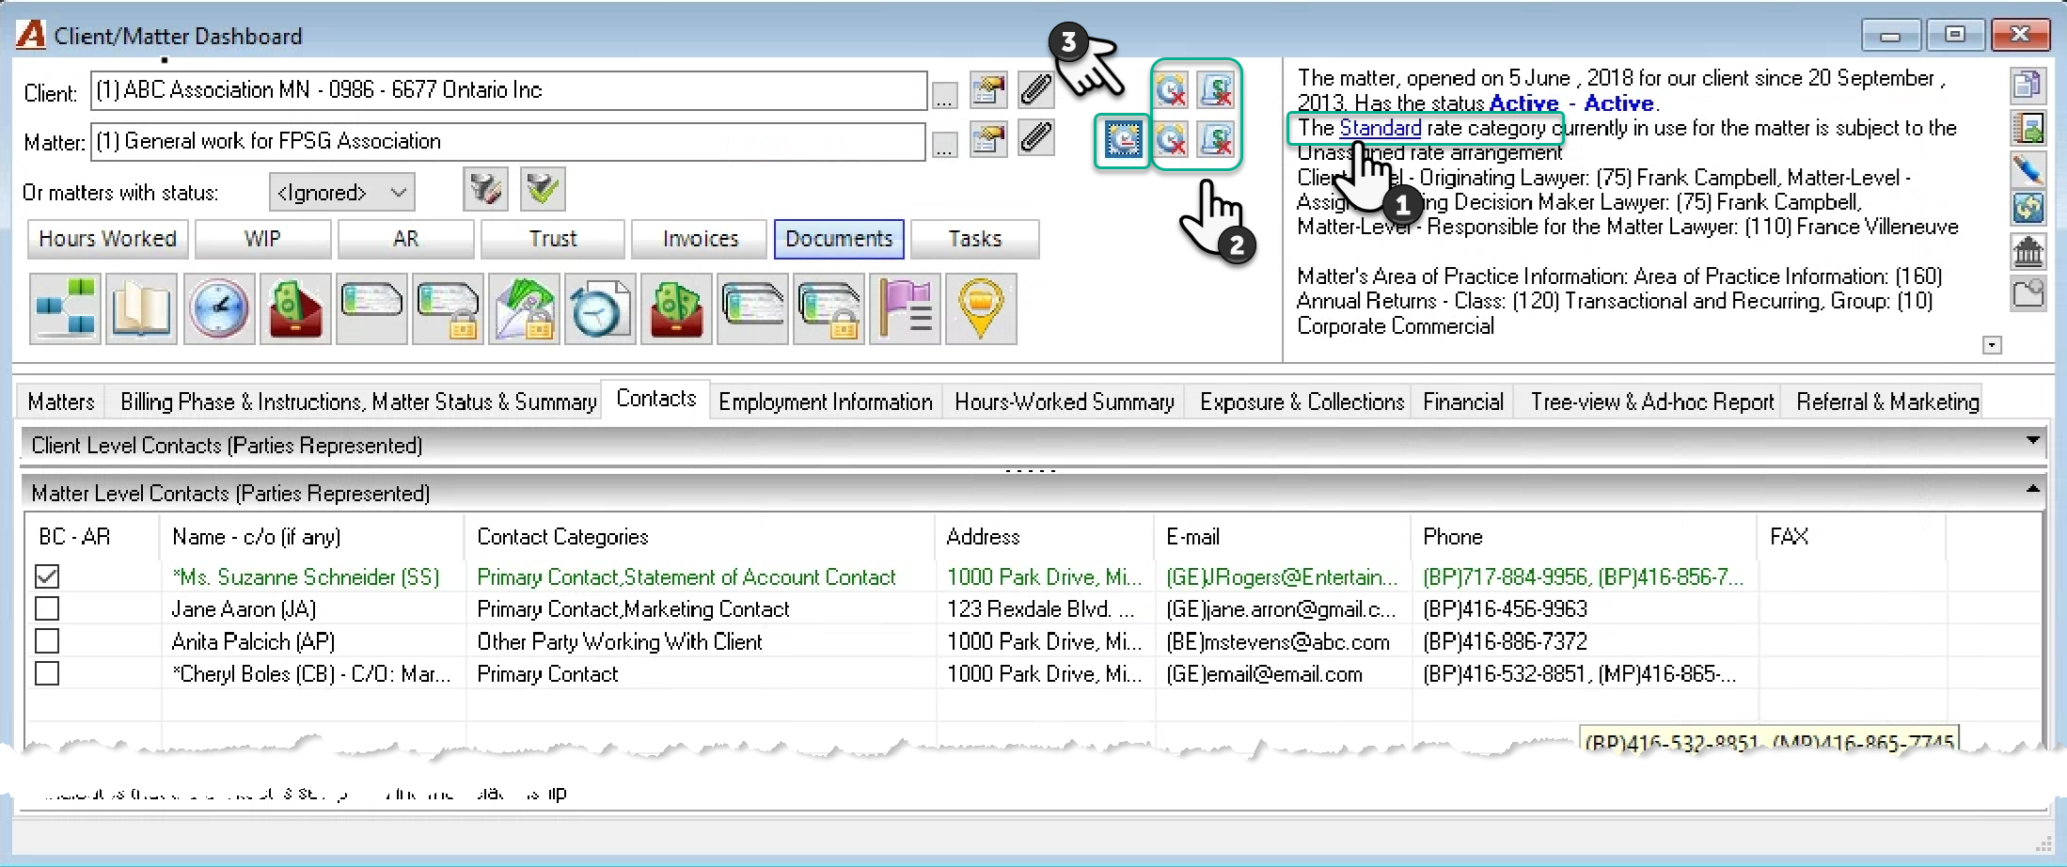Open client properties icon beside Client field
2067x867 pixels.
(988, 90)
